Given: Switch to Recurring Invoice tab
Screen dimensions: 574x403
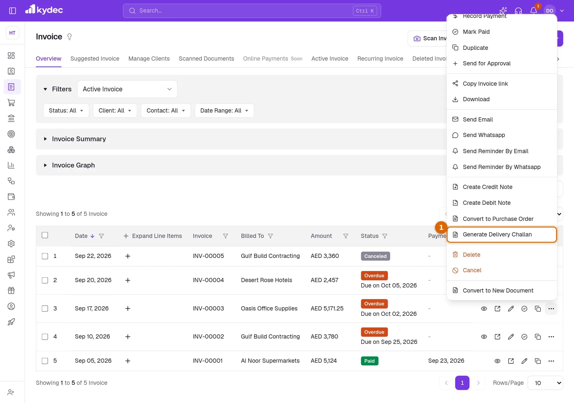Looking at the screenshot, I should click(x=380, y=59).
